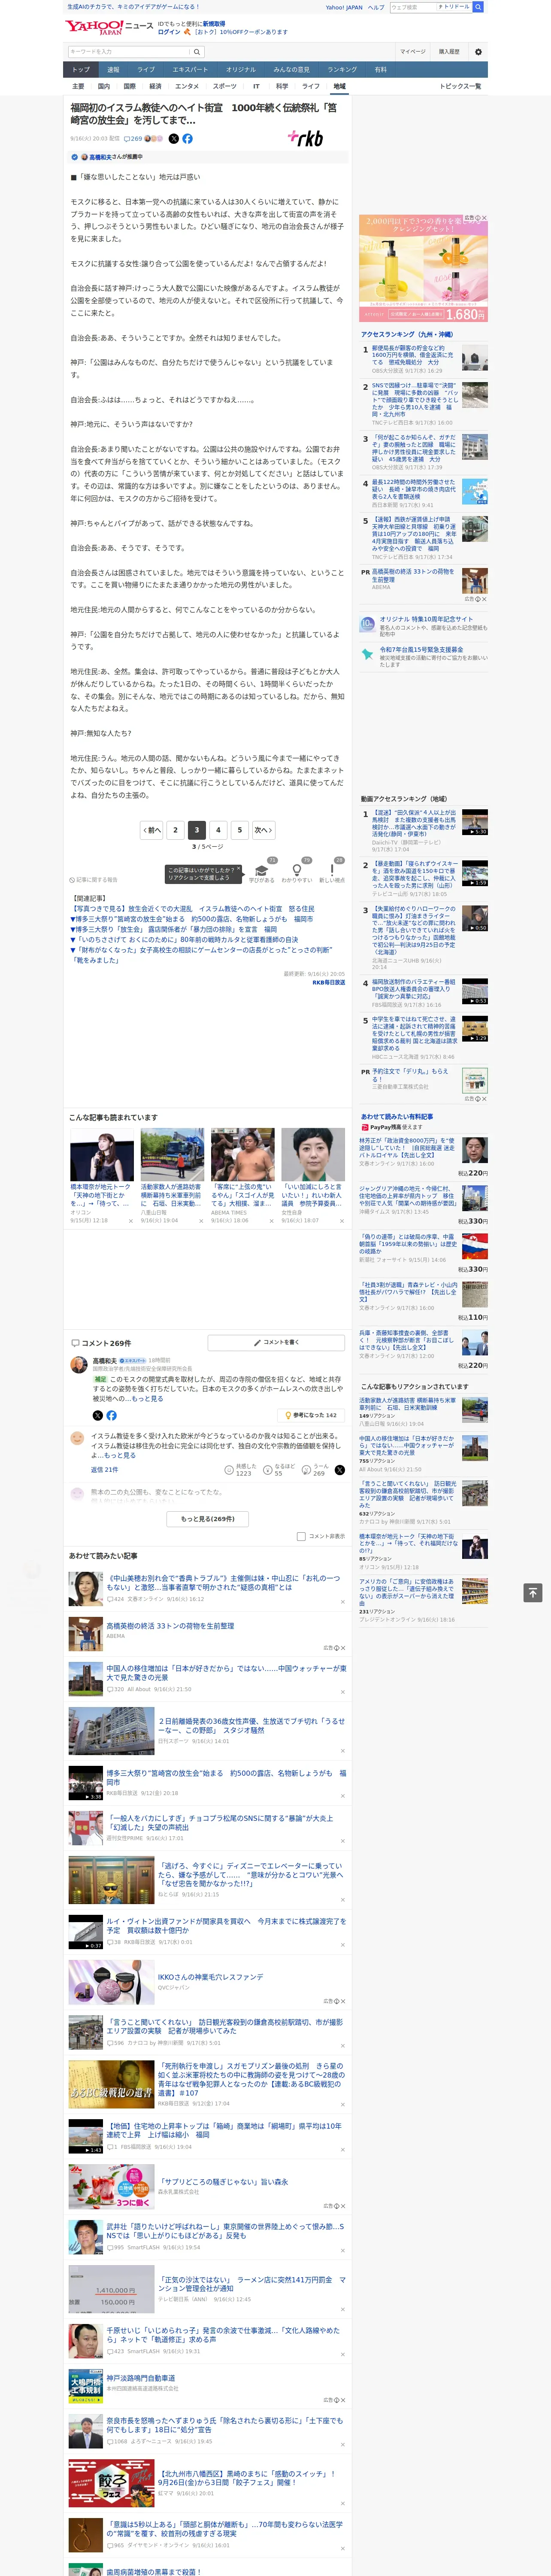
Task: Open the 国際 category
Action: [129, 86]
